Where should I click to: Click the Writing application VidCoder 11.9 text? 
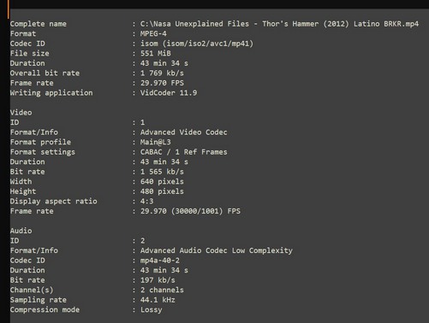click(169, 93)
